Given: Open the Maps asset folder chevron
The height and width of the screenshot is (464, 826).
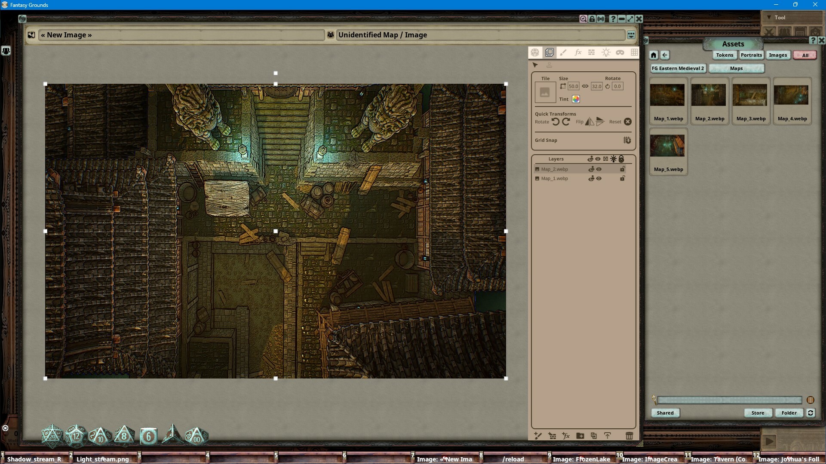Looking at the screenshot, I should click(736, 68).
